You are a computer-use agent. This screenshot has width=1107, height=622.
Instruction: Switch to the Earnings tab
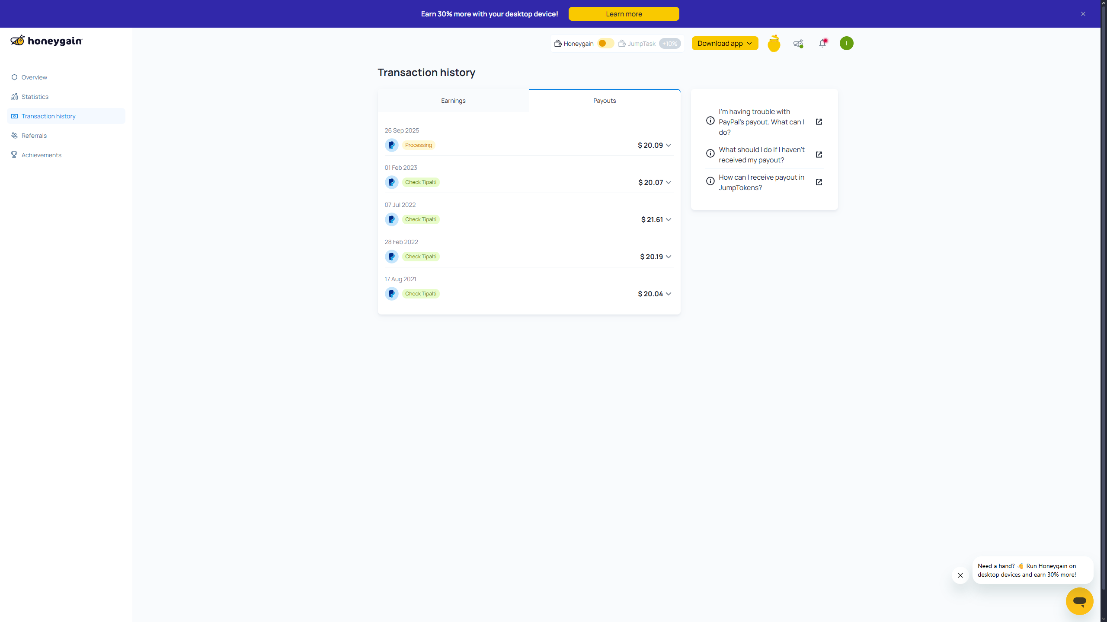[x=453, y=101]
